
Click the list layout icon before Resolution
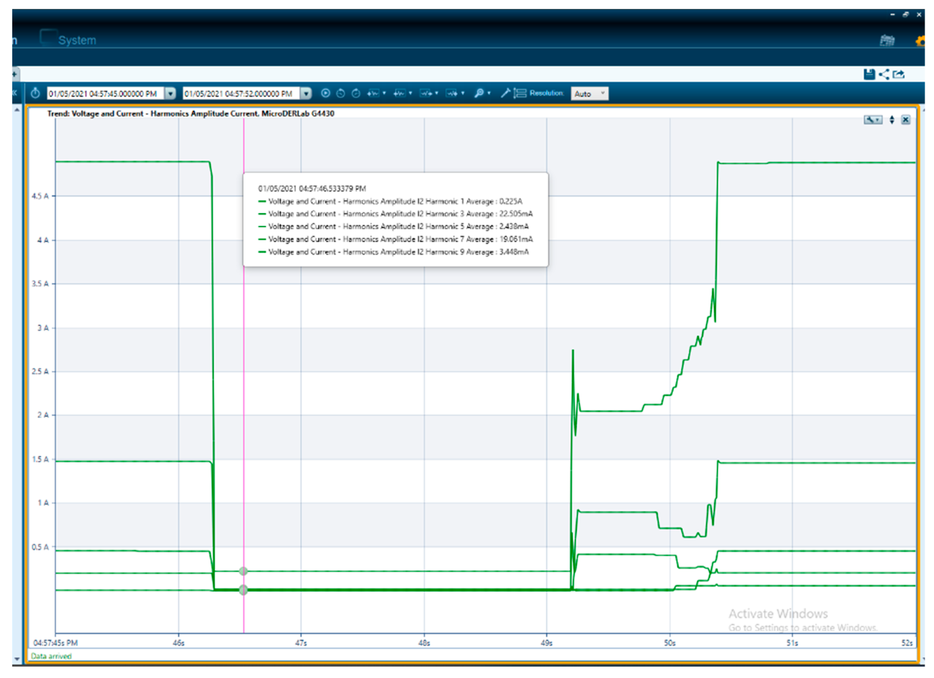pos(520,93)
